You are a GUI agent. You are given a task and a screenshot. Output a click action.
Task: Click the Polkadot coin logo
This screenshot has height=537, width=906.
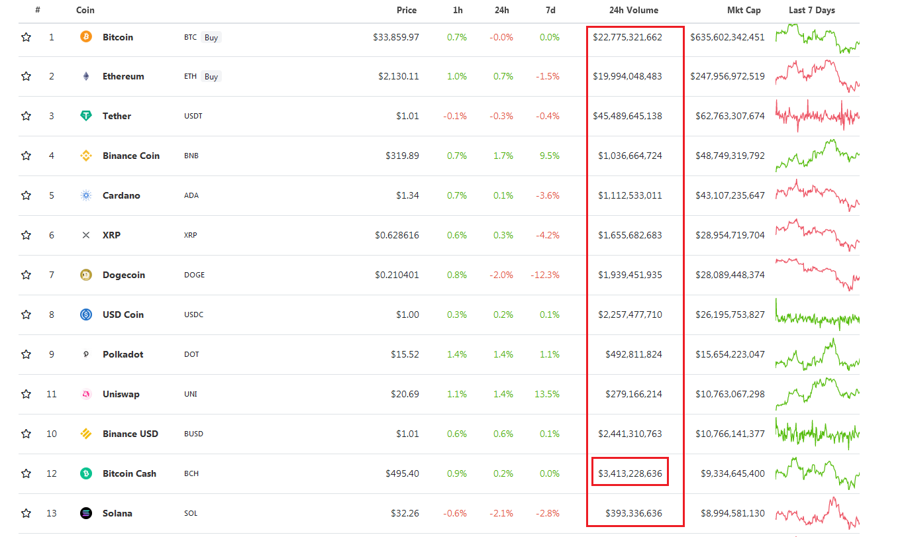point(86,355)
